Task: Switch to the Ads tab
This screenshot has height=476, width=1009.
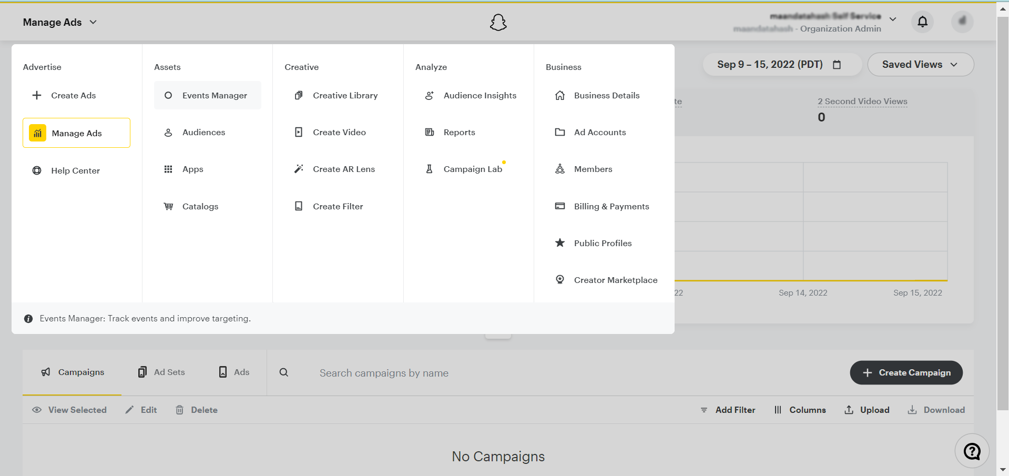Action: click(x=234, y=372)
